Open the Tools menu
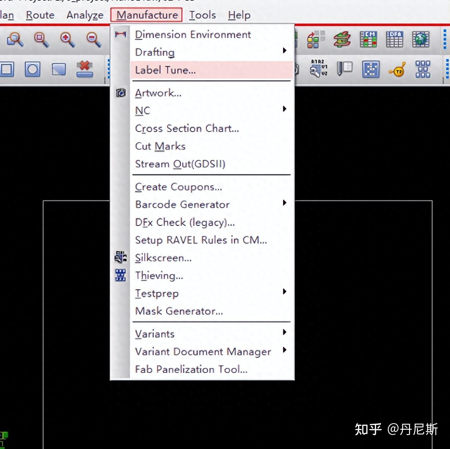This screenshot has width=450, height=449. pos(202,15)
